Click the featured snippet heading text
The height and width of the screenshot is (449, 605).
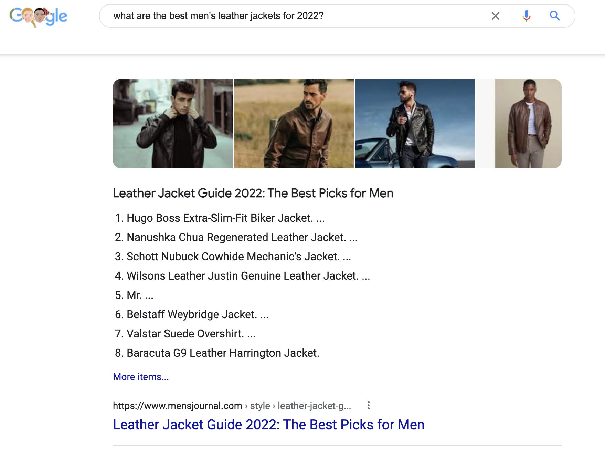pos(253,194)
